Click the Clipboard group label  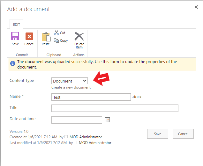tap(54, 55)
